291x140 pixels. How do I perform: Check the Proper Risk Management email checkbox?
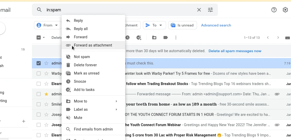(x=39, y=135)
